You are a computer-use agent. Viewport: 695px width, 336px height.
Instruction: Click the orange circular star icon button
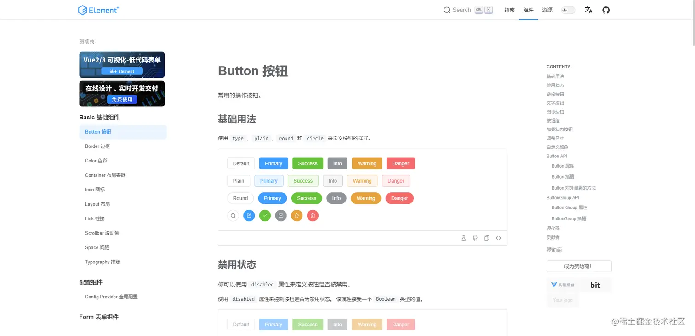coord(296,215)
